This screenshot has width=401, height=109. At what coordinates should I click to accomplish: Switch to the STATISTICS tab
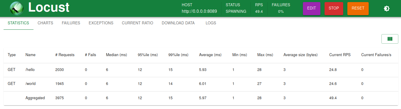[18, 23]
